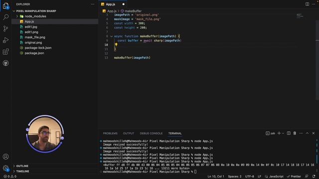Maximize the panel size chevron
Image resolution: width=319 pixels, height=179 pixels.
[307, 133]
